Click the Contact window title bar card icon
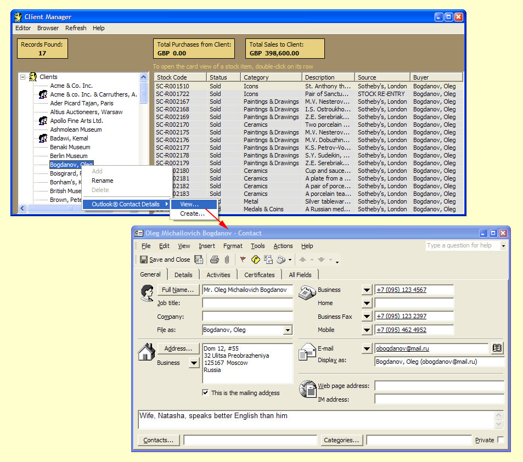 pos(139,233)
